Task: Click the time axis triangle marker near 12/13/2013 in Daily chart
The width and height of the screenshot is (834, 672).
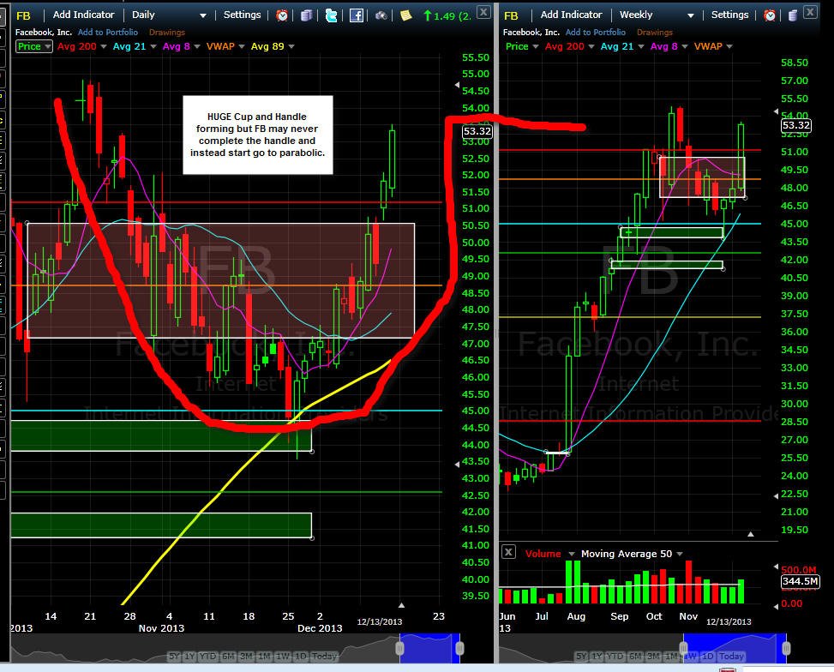Action: click(x=401, y=605)
